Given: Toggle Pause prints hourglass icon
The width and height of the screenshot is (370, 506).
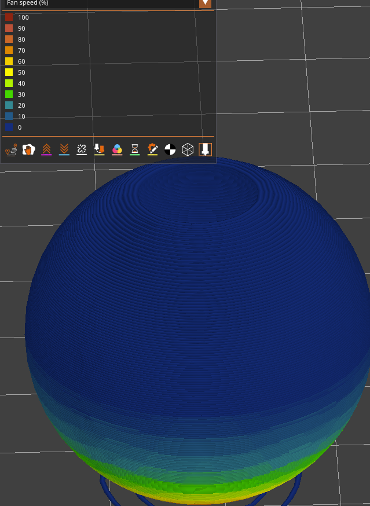Looking at the screenshot, I should (x=135, y=150).
